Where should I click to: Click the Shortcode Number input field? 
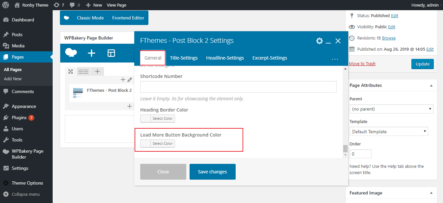pyautogui.click(x=238, y=87)
